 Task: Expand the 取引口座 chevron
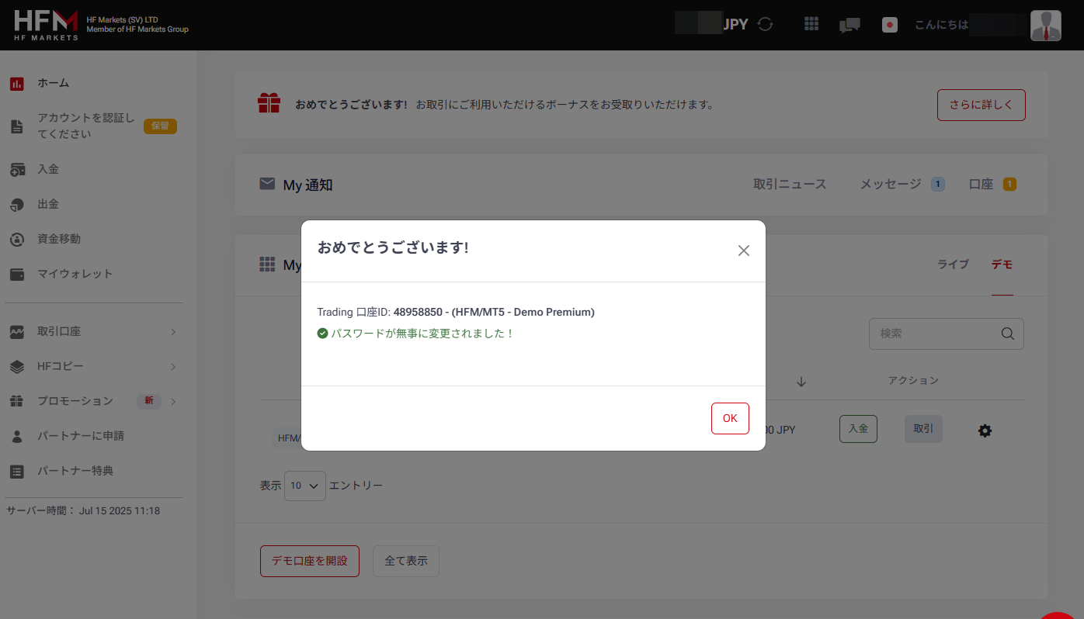point(173,332)
